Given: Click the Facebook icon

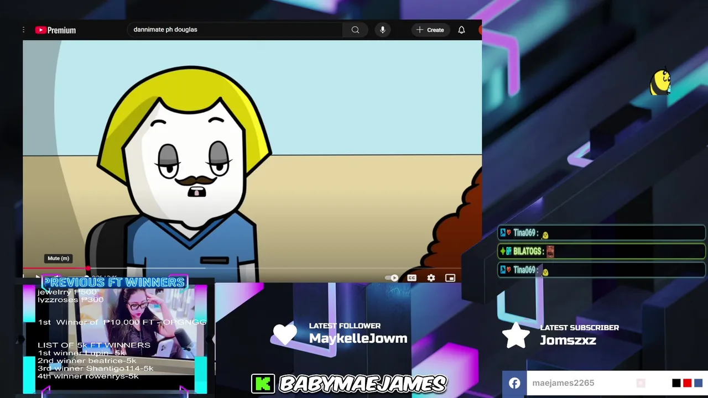Looking at the screenshot, I should tap(514, 383).
